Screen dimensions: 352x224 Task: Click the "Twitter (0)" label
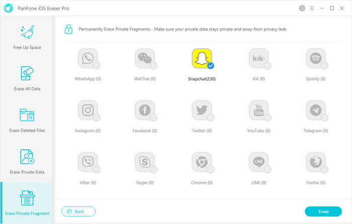coord(202,131)
